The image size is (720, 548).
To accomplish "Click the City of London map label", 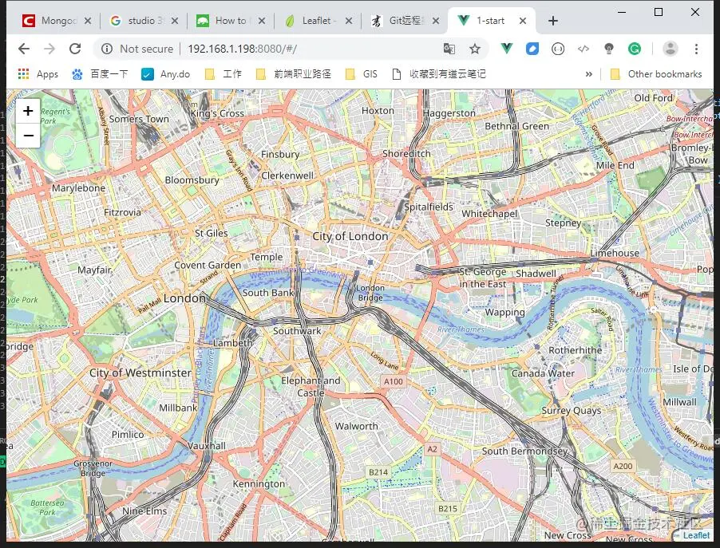I will coord(350,236).
